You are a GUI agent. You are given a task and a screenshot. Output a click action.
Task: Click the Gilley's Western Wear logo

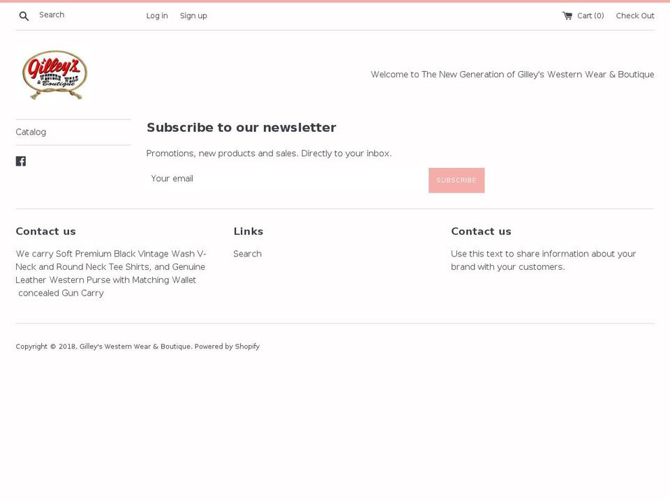[x=54, y=75]
